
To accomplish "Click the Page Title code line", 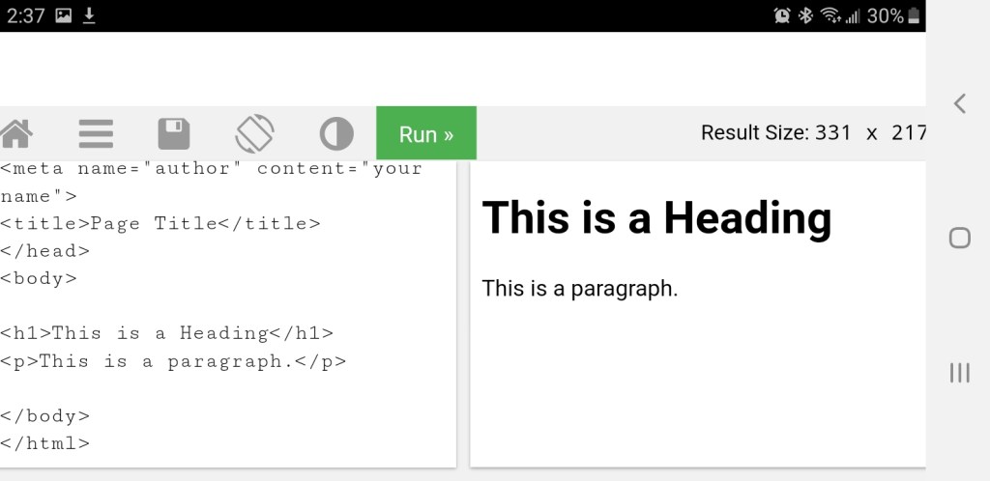I will point(160,223).
